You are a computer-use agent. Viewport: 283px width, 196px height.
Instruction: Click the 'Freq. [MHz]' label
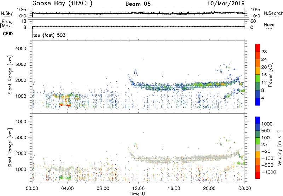click(x=6, y=24)
